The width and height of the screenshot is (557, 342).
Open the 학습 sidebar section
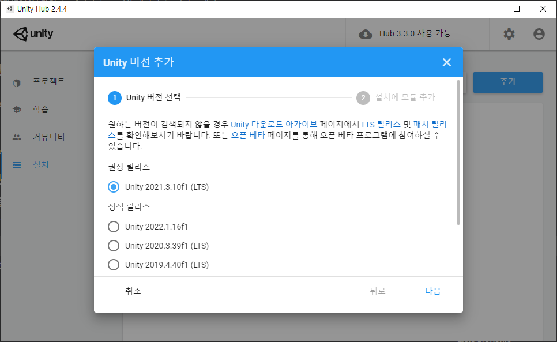coord(40,110)
